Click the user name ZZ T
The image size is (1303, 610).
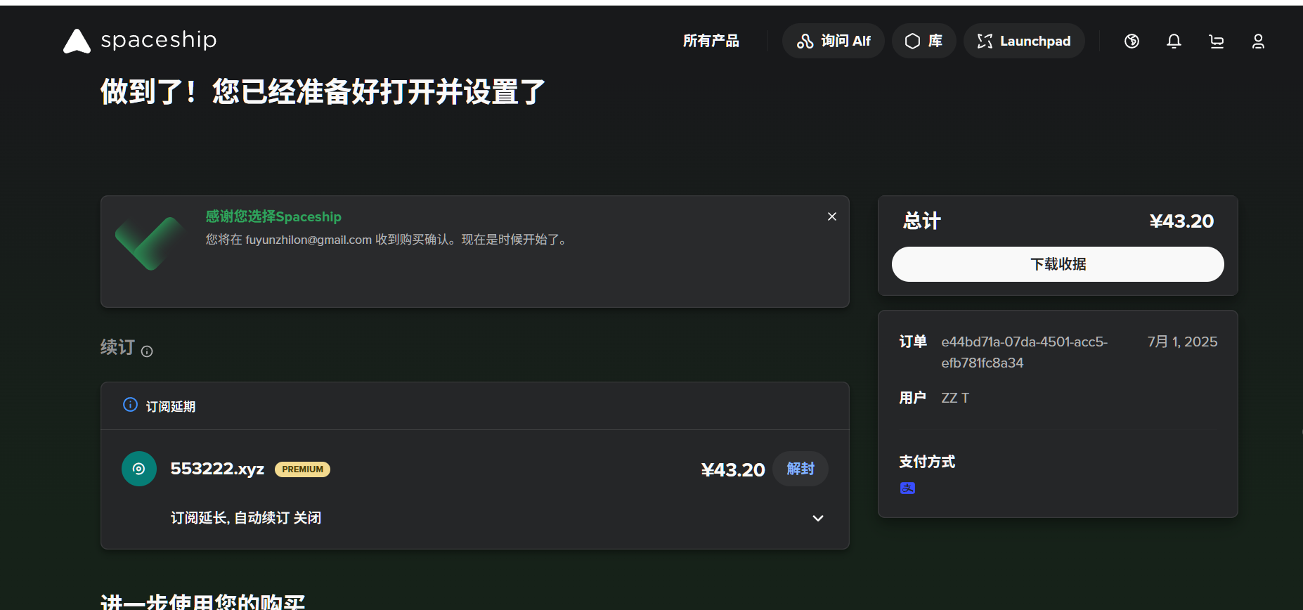point(955,398)
